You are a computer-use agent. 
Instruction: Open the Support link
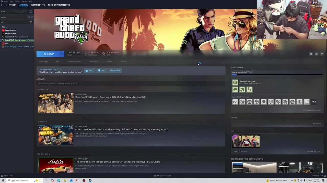(x=124, y=61)
